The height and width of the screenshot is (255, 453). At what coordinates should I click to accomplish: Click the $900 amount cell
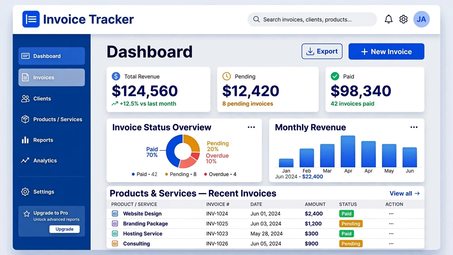click(x=311, y=243)
